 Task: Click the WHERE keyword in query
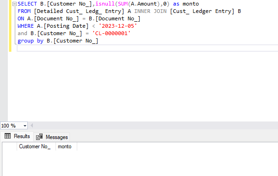tap(25, 26)
